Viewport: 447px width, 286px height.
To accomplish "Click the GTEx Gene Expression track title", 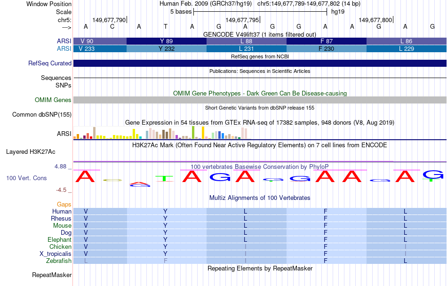I will click(x=260, y=122).
